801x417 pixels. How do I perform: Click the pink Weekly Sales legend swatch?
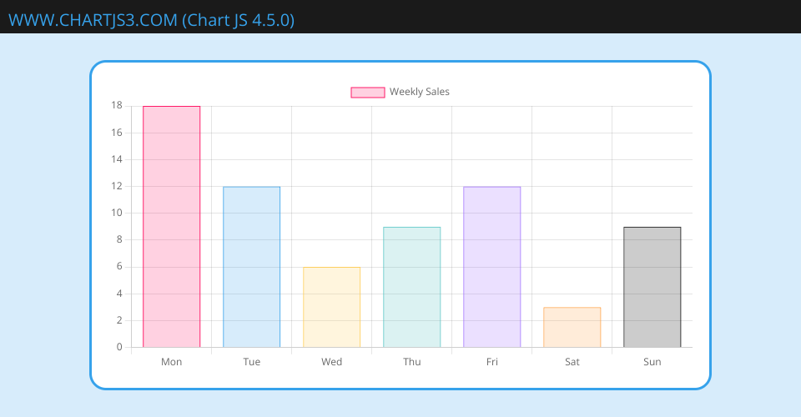point(367,92)
